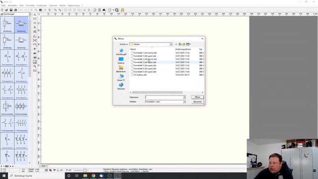This screenshot has height=179, width=318.
Task: Click the Windows search box Beliebige Suche
Action: coord(36,176)
